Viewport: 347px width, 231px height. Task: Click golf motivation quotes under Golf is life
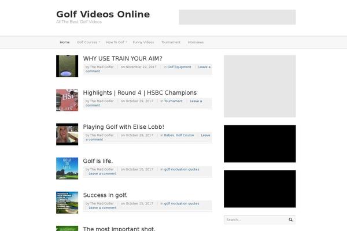tap(182, 169)
